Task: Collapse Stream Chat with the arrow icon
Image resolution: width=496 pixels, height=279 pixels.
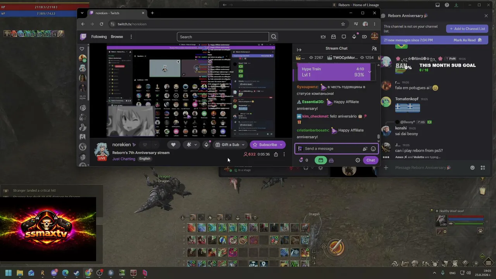Action: tap(299, 50)
